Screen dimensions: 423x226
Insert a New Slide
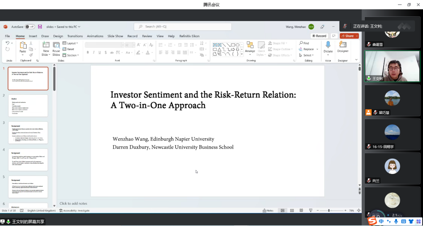(46, 45)
